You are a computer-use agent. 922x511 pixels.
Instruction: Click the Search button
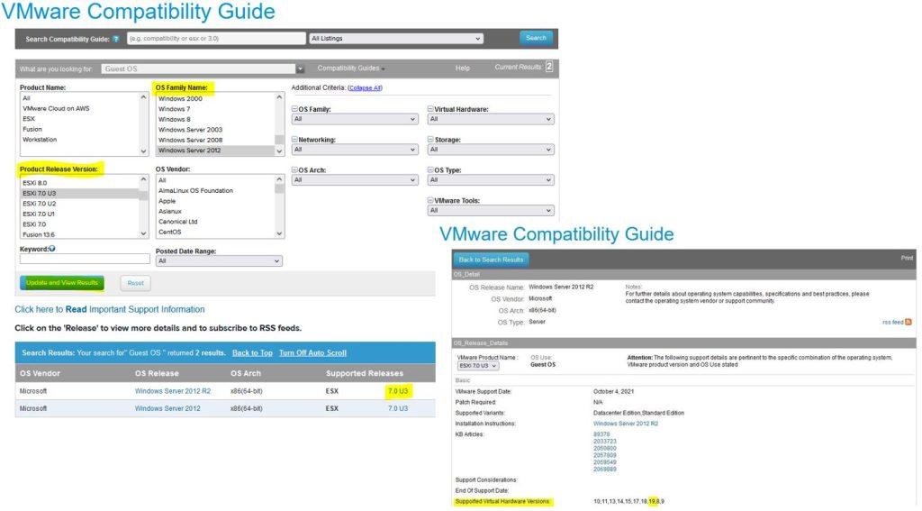(536, 38)
